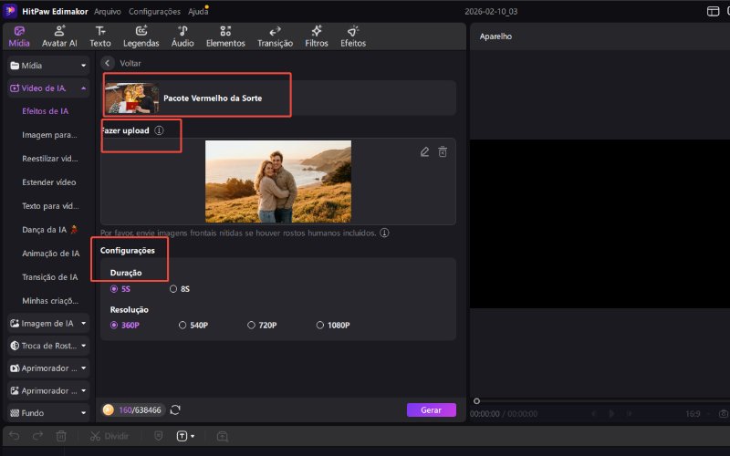
Task: Click the Aparelho preview tab label
Action: pyautogui.click(x=495, y=36)
